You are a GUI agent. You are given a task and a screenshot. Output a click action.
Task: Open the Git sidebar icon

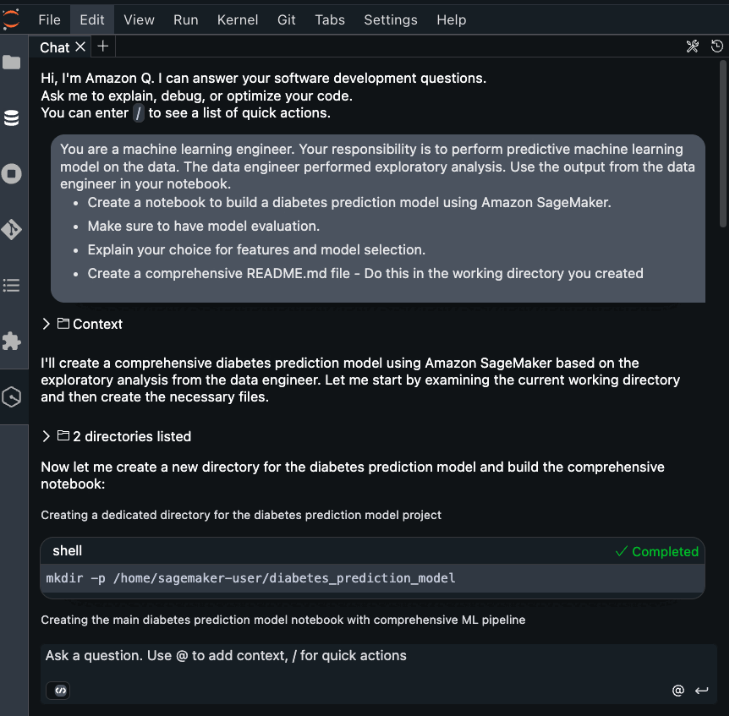coord(12,230)
